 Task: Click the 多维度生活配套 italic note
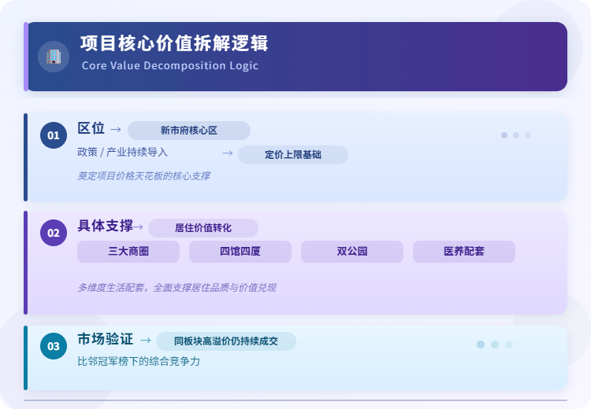coord(177,288)
